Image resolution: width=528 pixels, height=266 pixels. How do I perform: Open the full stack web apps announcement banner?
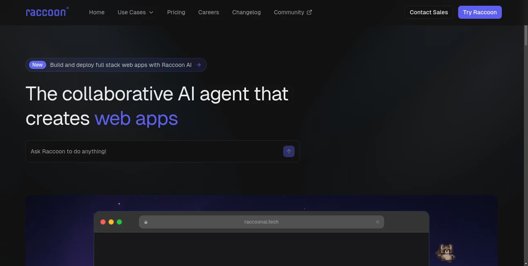116,65
